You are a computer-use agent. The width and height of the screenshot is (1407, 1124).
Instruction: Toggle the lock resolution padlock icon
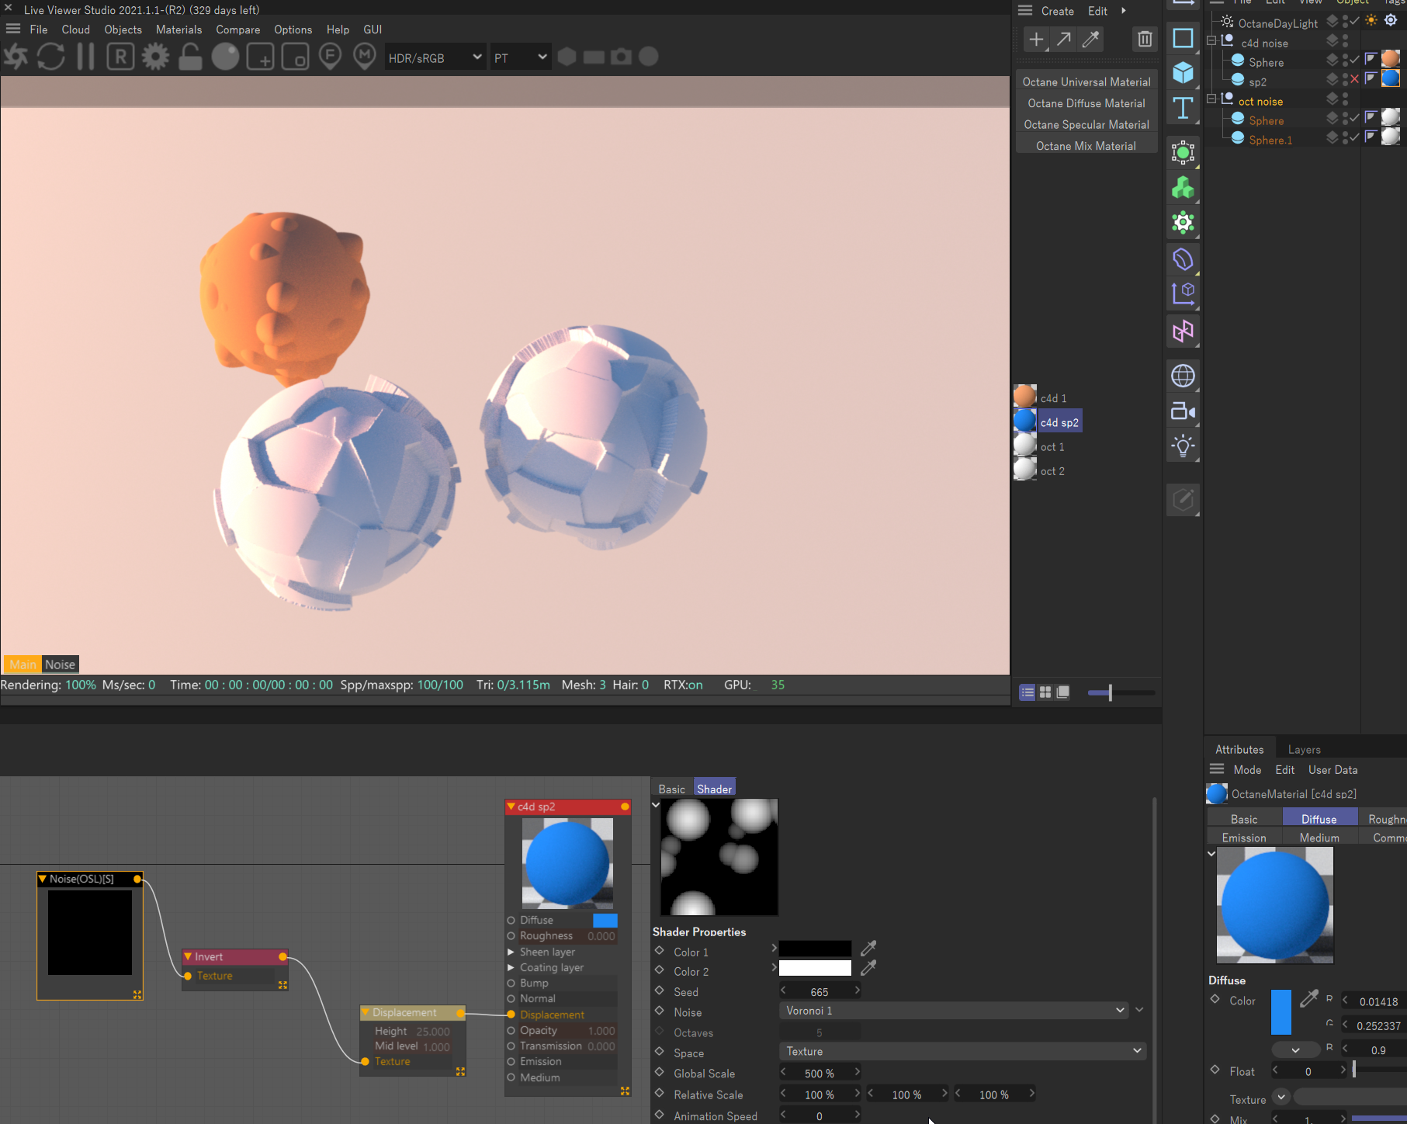point(190,57)
